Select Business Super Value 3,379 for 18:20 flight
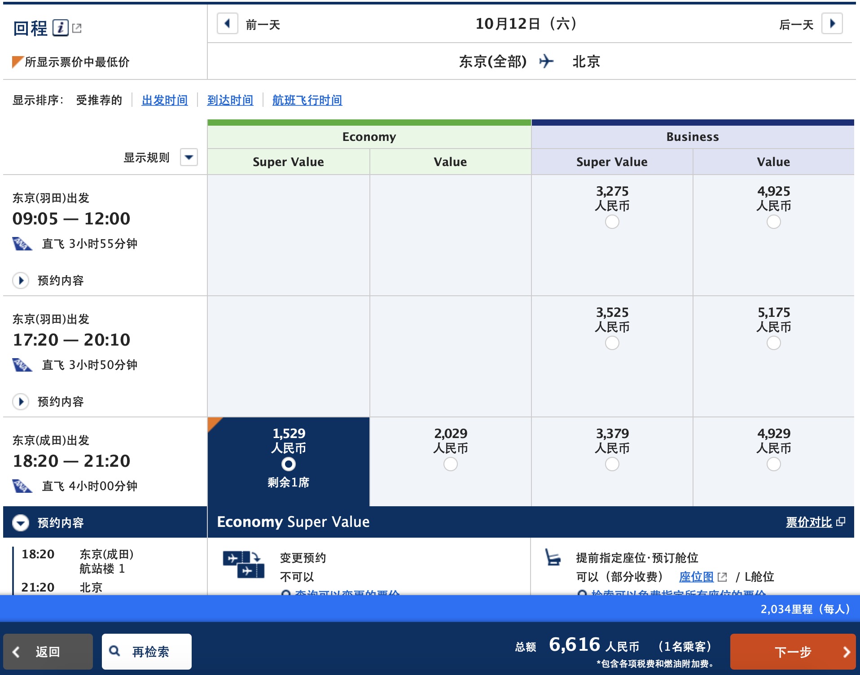This screenshot has height=675, width=860. 612,464
